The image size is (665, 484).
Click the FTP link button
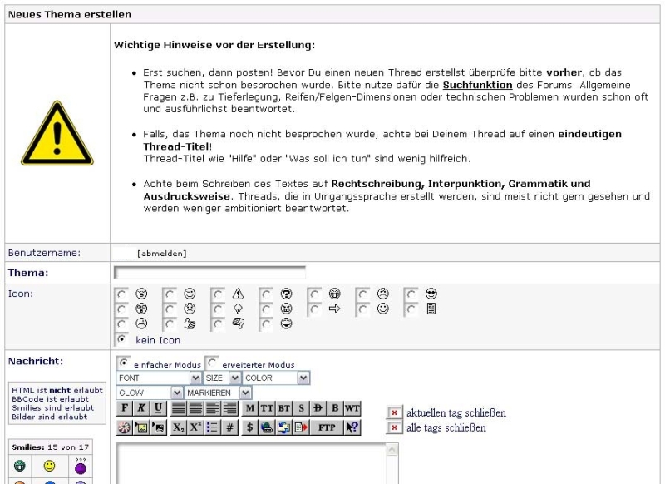(x=327, y=427)
